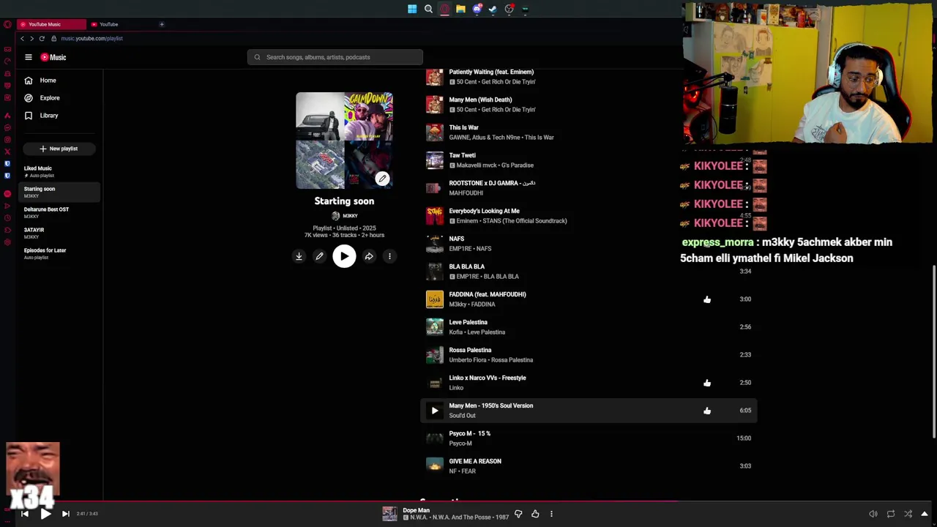
Task: Dislike the song Dope Man
Action: pyautogui.click(x=518, y=514)
